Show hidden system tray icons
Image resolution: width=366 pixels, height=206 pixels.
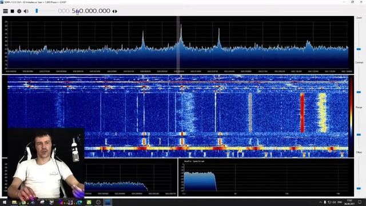click(x=320, y=202)
